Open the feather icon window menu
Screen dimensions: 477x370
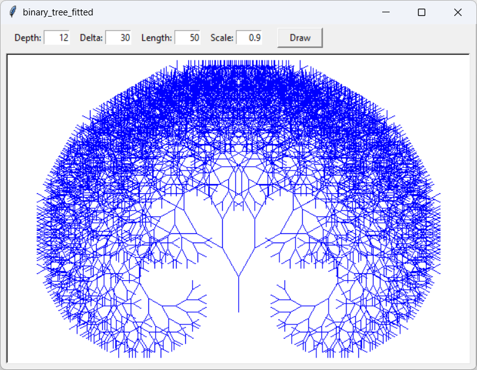click(x=12, y=12)
